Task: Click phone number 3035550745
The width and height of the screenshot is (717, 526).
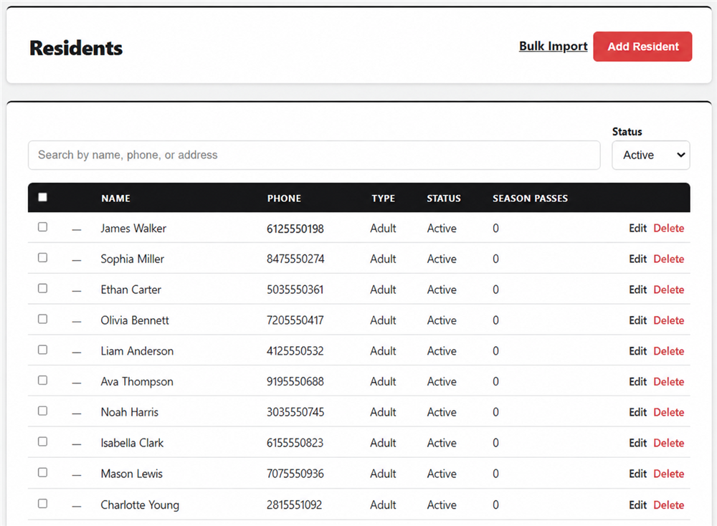Action: [x=295, y=412]
